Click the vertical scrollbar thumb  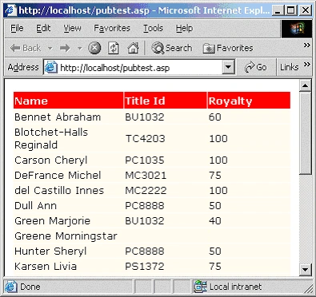[x=305, y=133]
